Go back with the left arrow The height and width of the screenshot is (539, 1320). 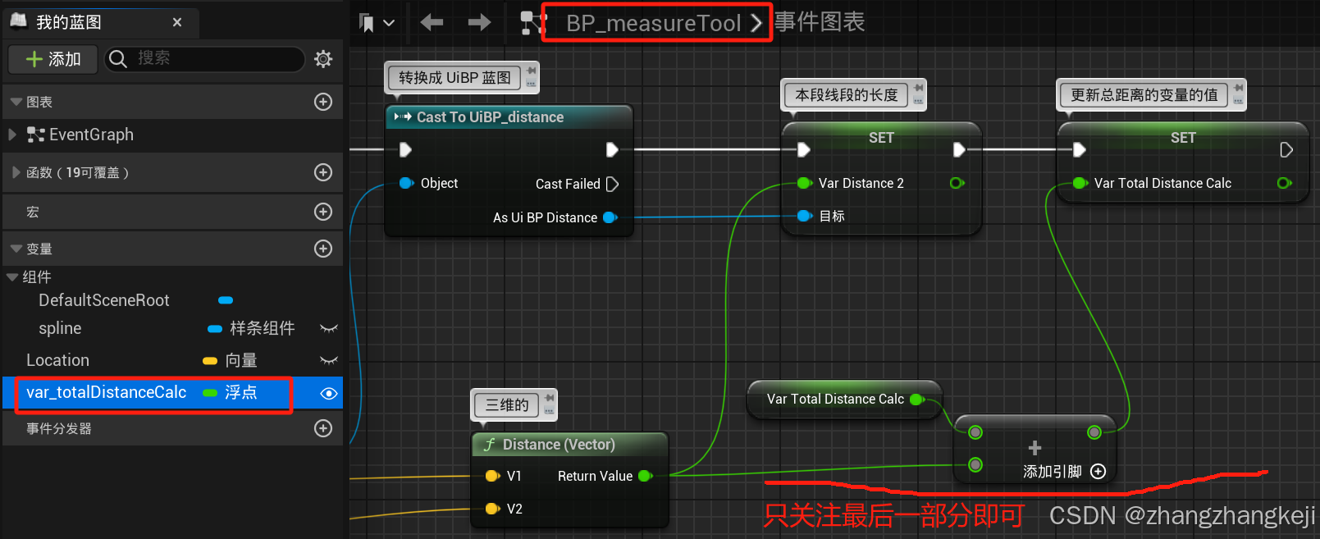coord(432,22)
